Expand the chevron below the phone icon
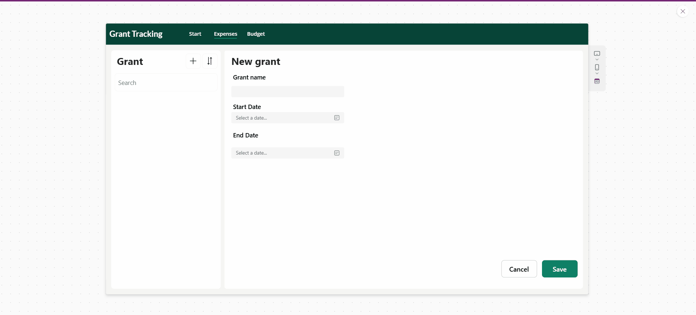Image resolution: width=696 pixels, height=315 pixels. click(597, 74)
